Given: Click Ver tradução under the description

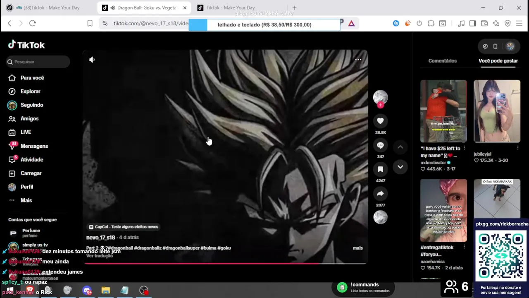Looking at the screenshot, I should pos(99,256).
